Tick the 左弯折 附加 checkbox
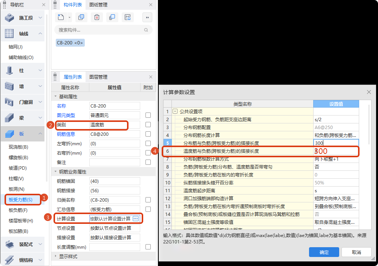The height and width of the screenshot is (266, 378). point(148,143)
